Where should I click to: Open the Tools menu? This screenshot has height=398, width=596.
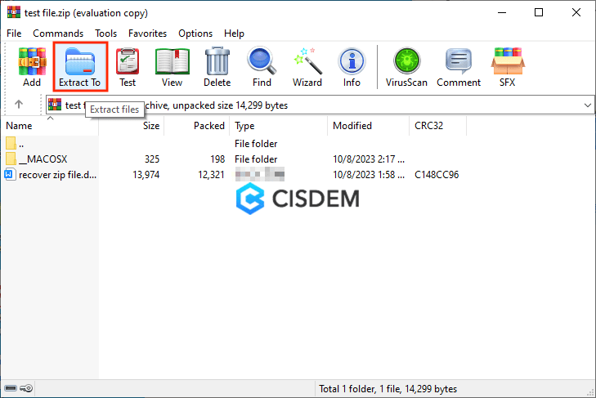(x=105, y=34)
